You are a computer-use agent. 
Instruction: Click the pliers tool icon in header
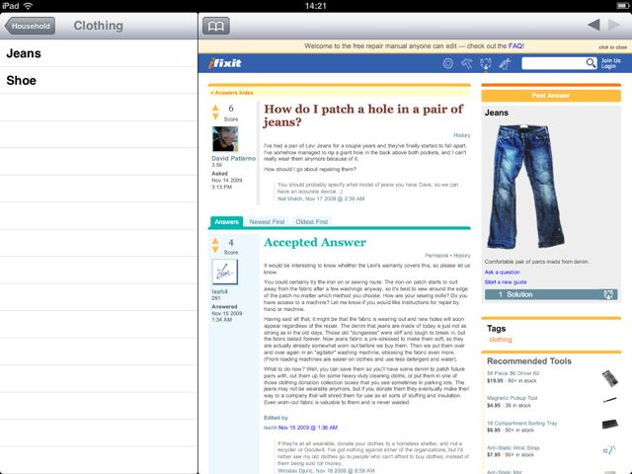coord(505,63)
